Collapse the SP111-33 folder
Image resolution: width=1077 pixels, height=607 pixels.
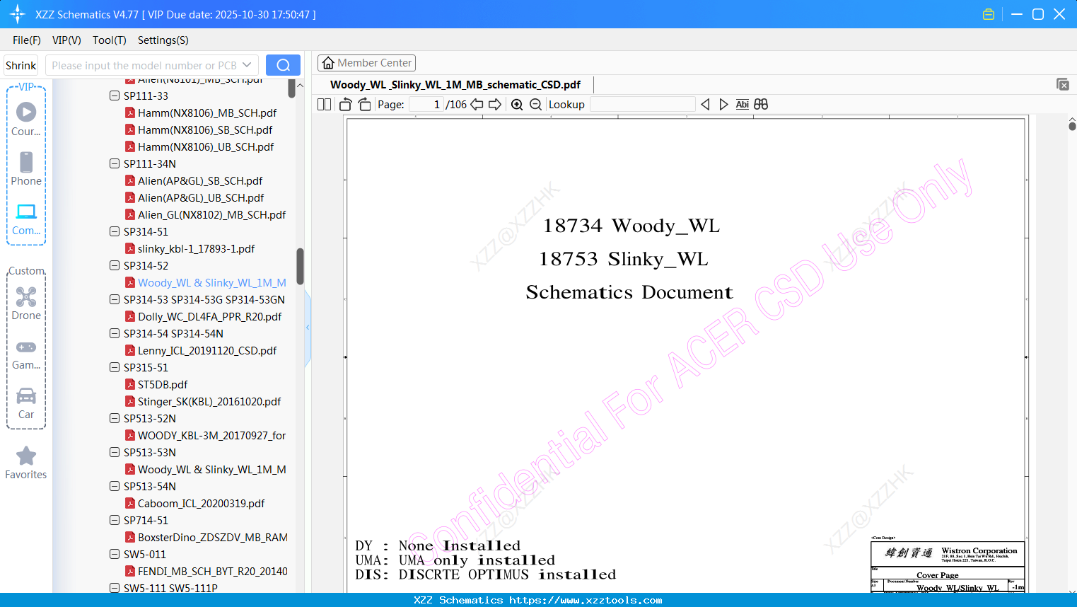(x=115, y=96)
